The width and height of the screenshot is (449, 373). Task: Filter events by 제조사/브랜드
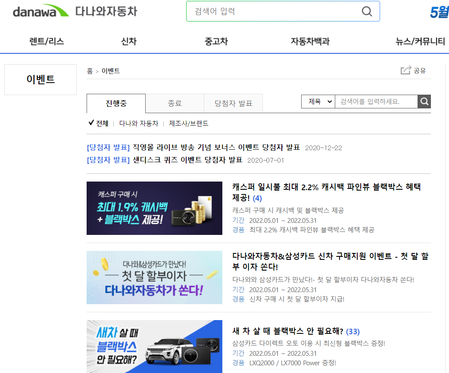(189, 123)
